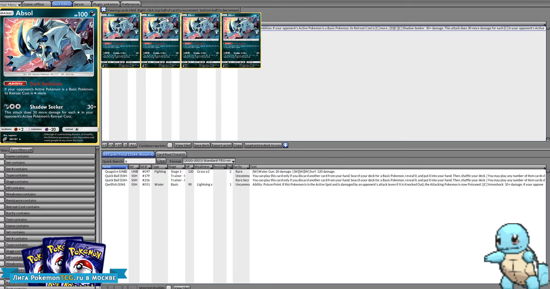The width and height of the screenshot is (550, 289).
Task: Click the large Absol card preview
Action: [49, 76]
